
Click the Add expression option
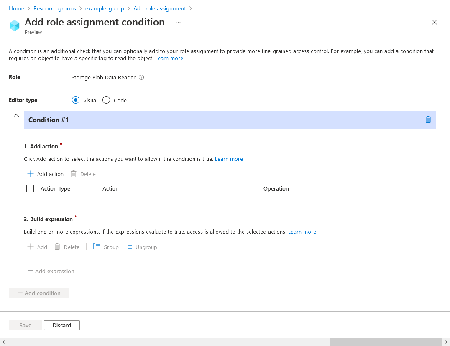[x=51, y=271]
